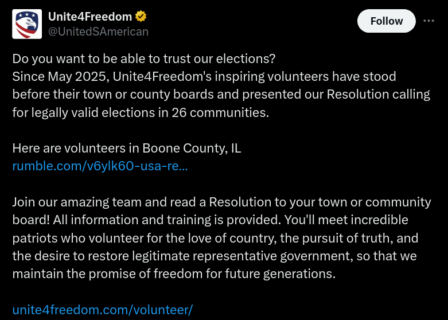This screenshot has width=448, height=320.
Task: Click 'Here are volunteers in Boone County, IL'
Action: (126, 148)
